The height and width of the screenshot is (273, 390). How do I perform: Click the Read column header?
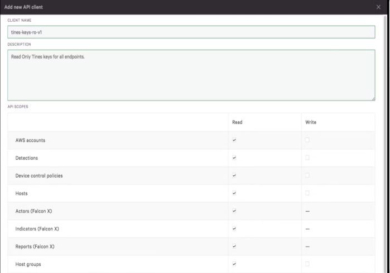(x=237, y=122)
